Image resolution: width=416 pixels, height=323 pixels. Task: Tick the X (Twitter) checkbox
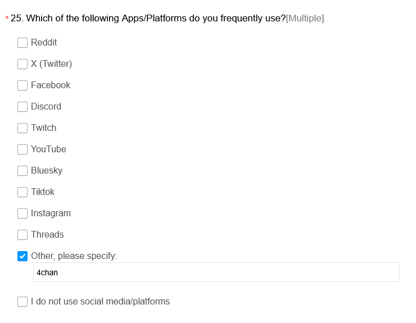22,64
